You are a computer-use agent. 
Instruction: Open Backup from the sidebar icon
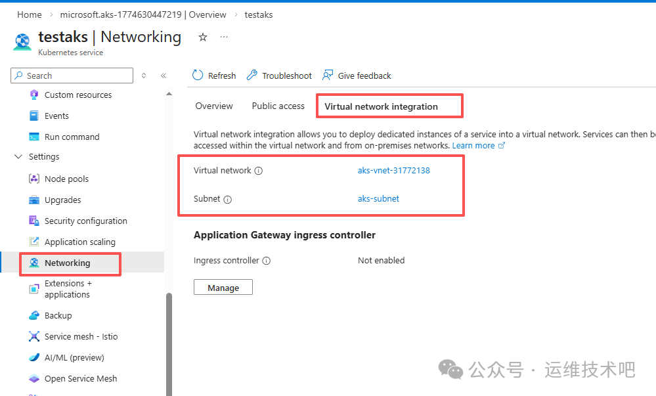point(34,315)
